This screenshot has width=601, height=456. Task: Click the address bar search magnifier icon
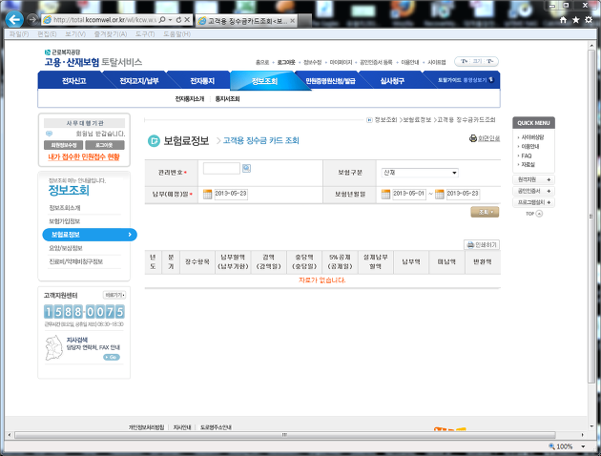[162, 19]
